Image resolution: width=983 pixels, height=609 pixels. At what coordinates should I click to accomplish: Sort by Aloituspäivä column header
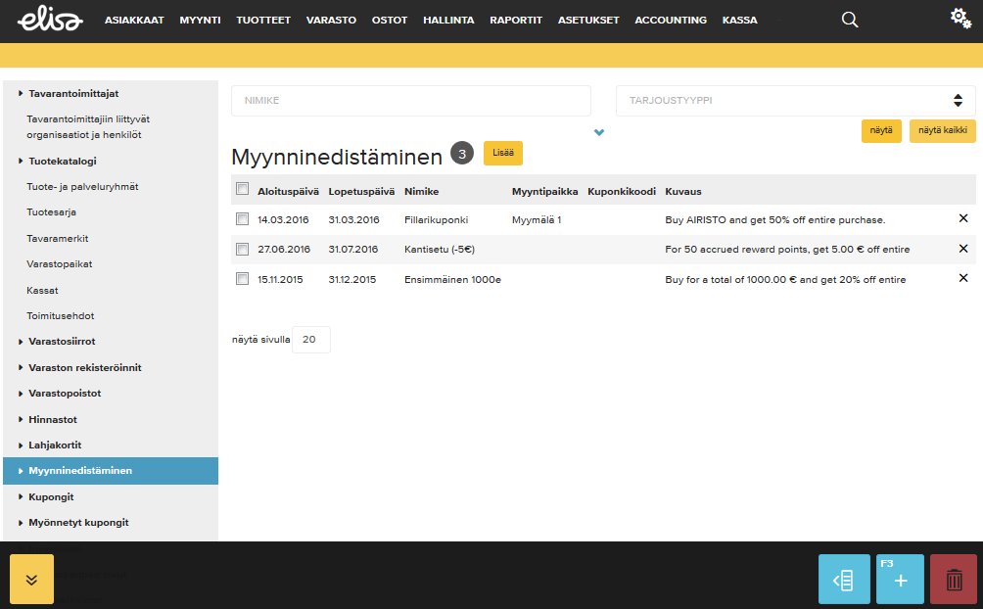click(x=288, y=191)
